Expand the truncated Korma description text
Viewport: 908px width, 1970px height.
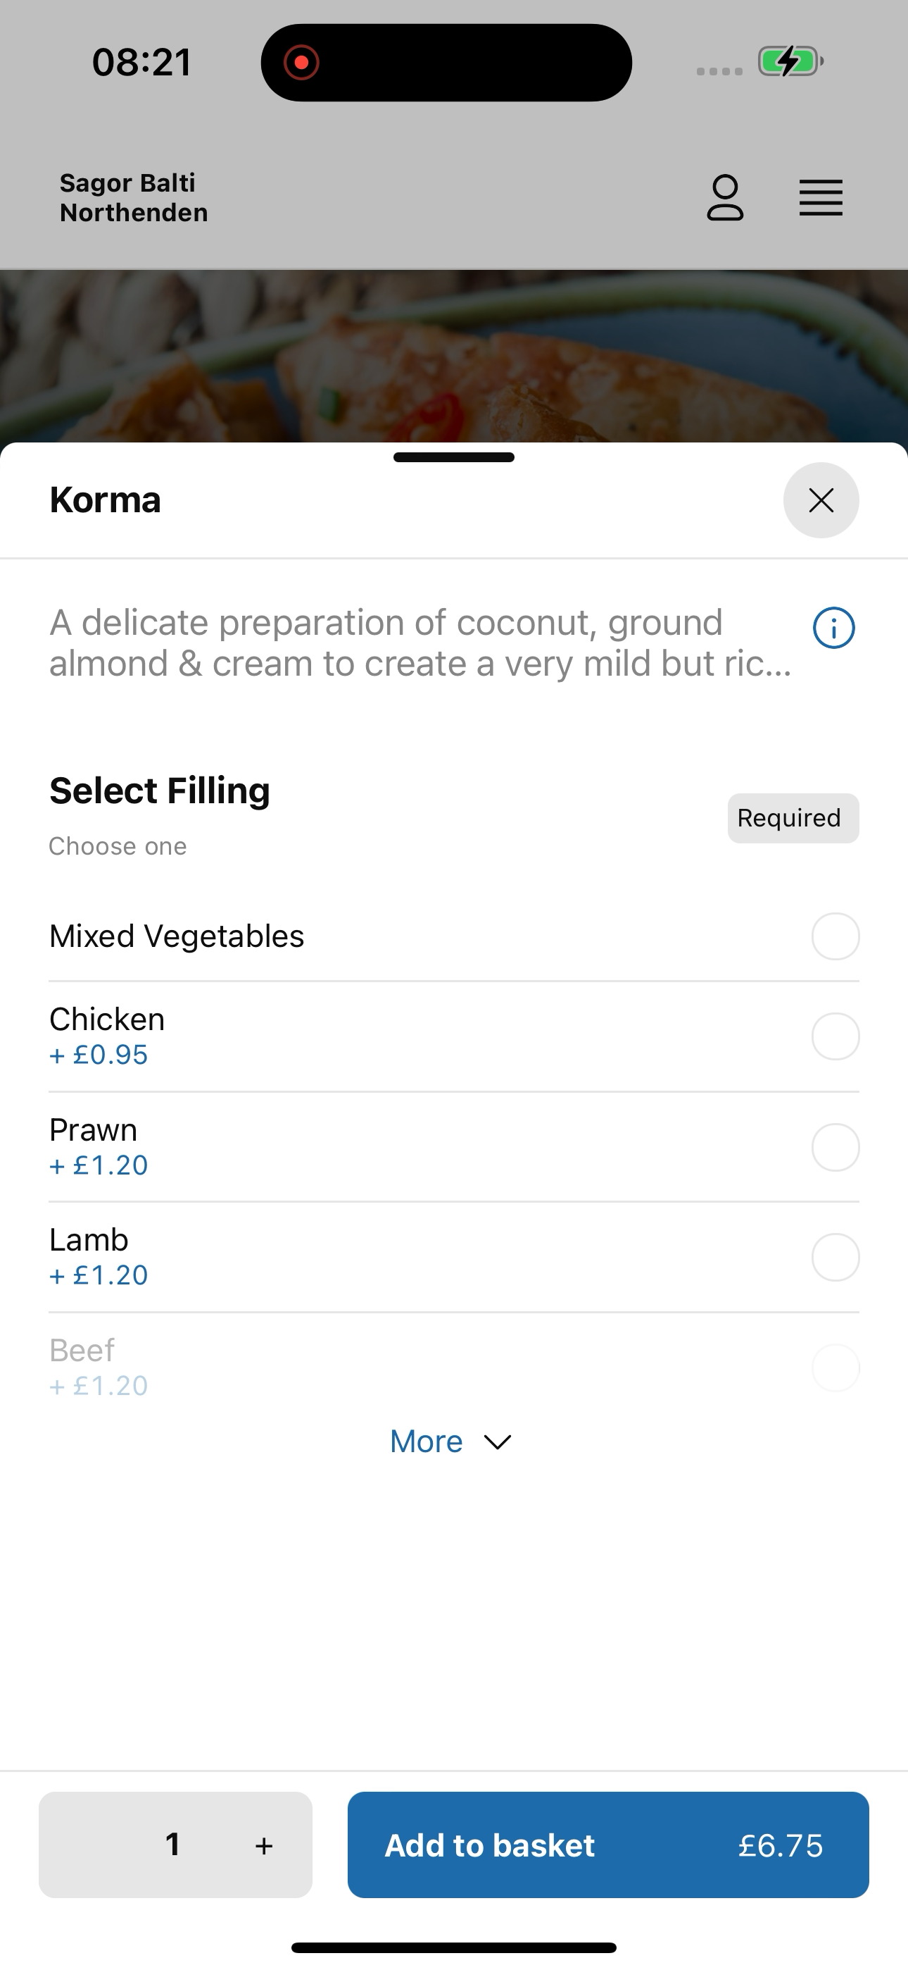coord(420,643)
